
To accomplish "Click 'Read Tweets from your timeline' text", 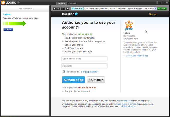I will [80, 38].
